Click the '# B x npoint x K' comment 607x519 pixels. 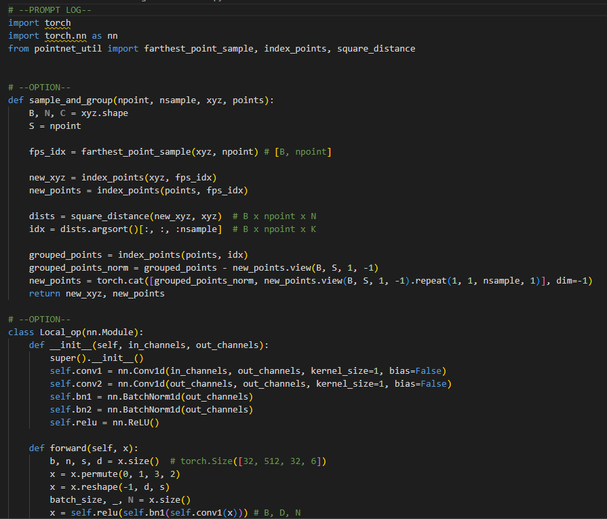pyautogui.click(x=274, y=229)
